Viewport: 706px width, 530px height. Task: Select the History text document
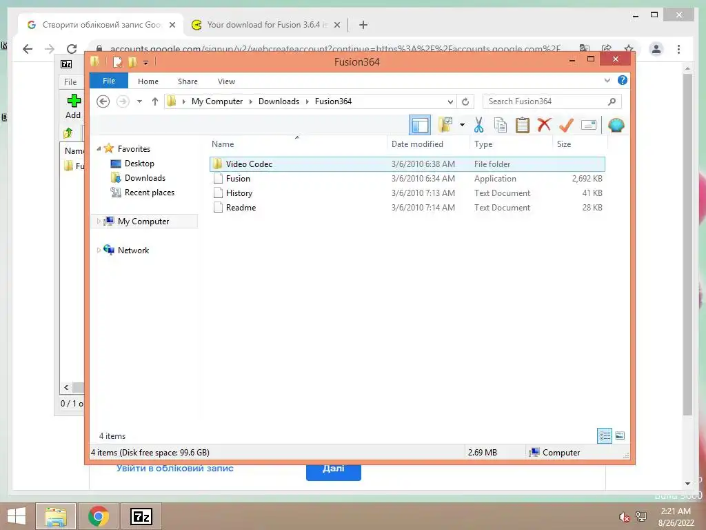coord(407,193)
